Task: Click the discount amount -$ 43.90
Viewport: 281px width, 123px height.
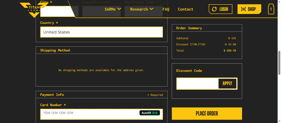Action: [230, 45]
